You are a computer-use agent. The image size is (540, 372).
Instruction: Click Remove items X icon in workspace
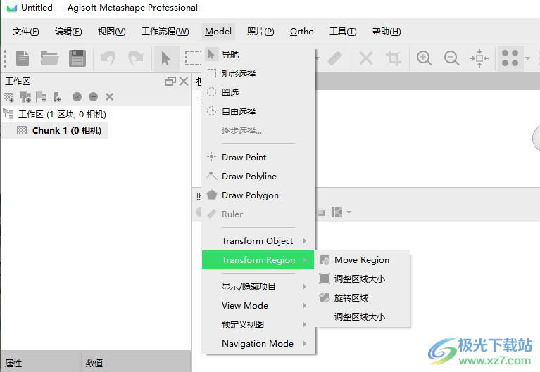(110, 97)
